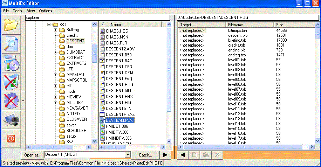
Task: Select the EXTRACT2 folder in tree
Action: (76, 63)
